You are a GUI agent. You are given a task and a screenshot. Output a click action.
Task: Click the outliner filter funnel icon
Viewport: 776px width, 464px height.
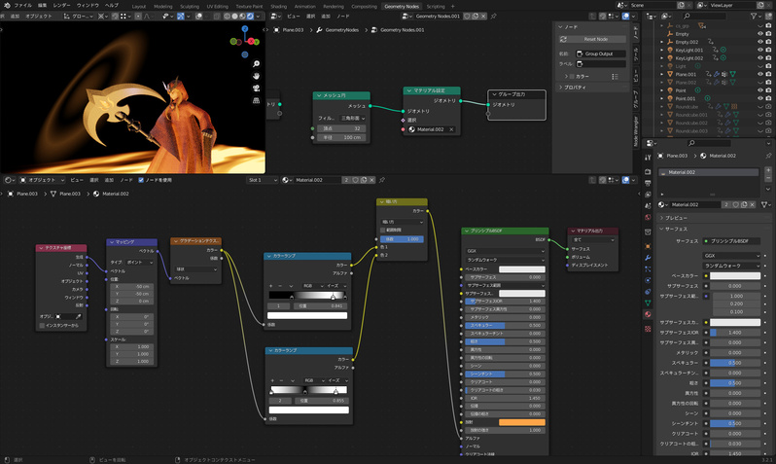[x=754, y=17]
